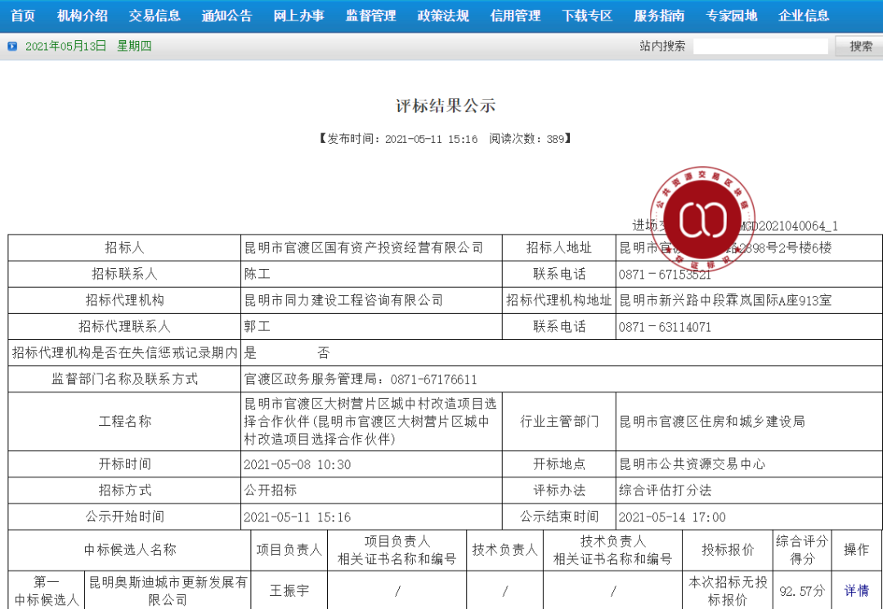Open 专家园地 menu item
This screenshot has height=609, width=883.
pos(732,16)
